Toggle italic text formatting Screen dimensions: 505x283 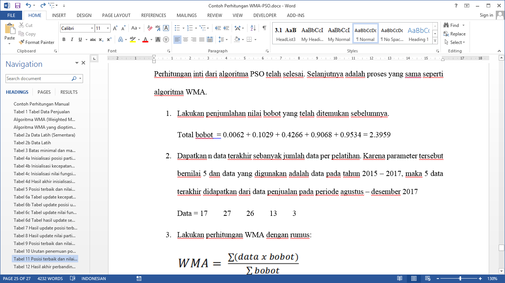click(72, 39)
